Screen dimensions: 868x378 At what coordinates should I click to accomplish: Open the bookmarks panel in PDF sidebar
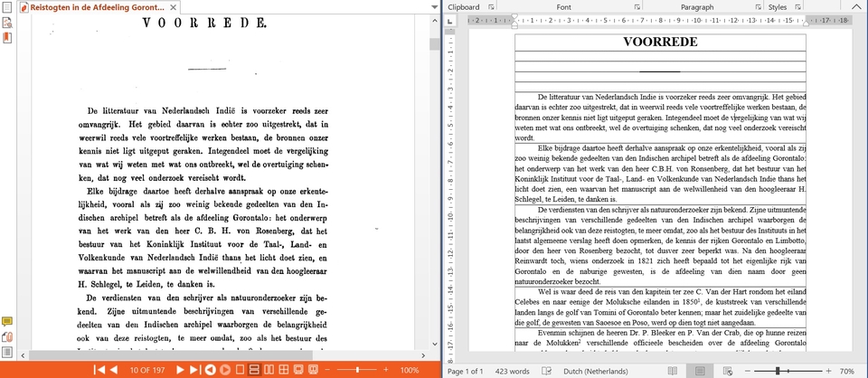(x=7, y=38)
